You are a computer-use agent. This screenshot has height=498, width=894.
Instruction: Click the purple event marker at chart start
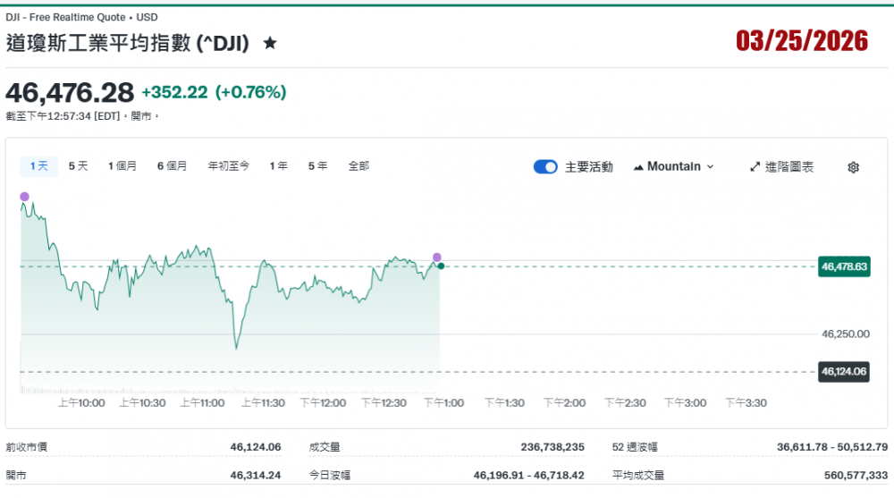point(24,197)
